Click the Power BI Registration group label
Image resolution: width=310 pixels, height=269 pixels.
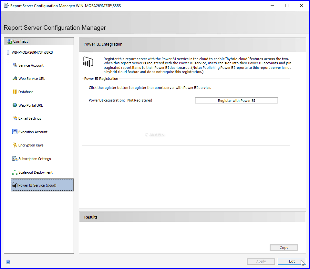(x=101, y=79)
